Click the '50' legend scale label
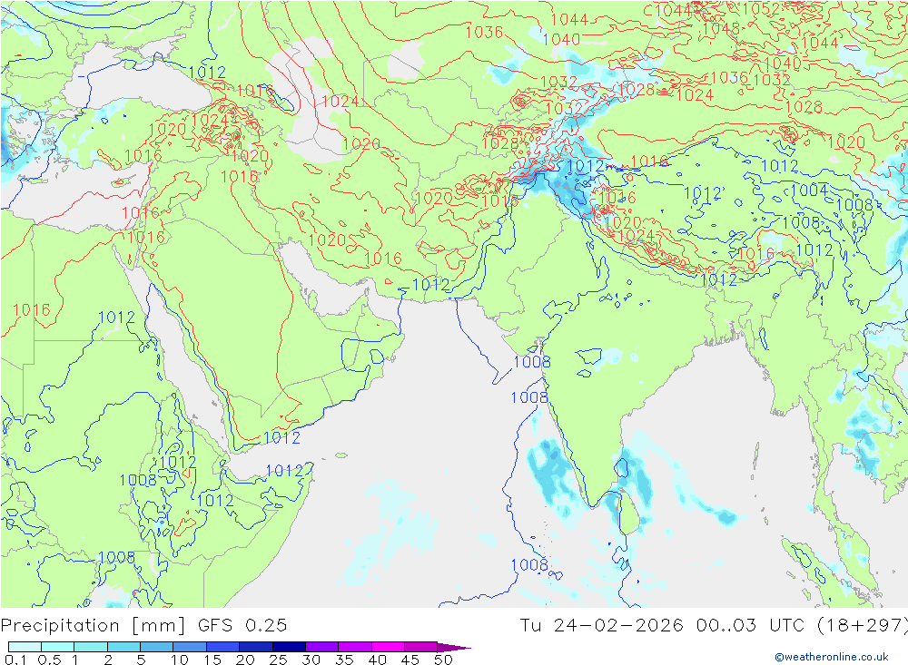 pos(443,660)
